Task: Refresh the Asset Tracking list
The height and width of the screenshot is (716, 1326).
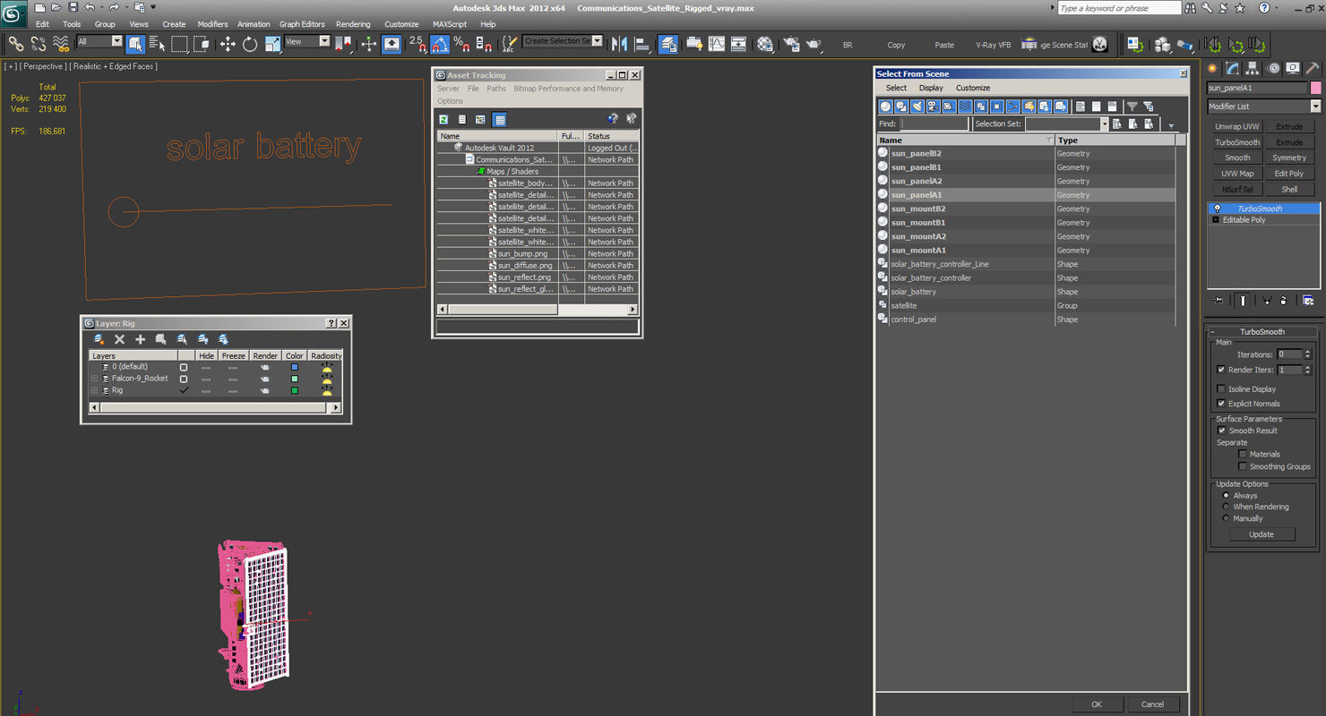Action: pyautogui.click(x=443, y=119)
